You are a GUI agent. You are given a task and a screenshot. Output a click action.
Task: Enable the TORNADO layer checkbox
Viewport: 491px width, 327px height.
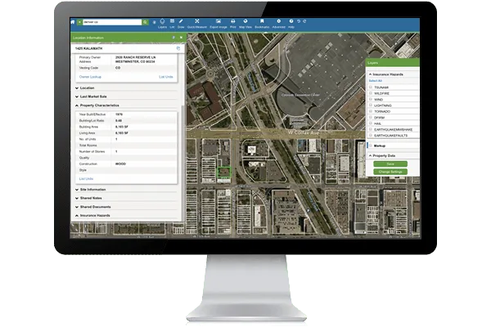[x=371, y=111]
